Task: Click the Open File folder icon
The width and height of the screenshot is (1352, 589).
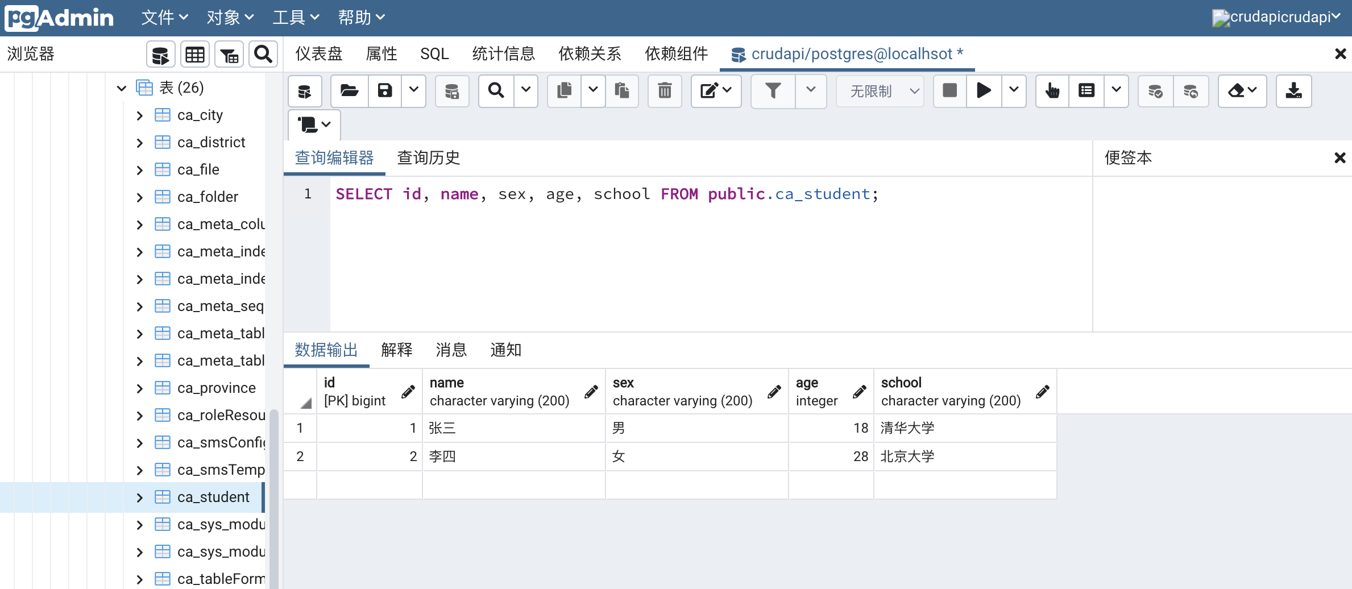Action: click(349, 91)
